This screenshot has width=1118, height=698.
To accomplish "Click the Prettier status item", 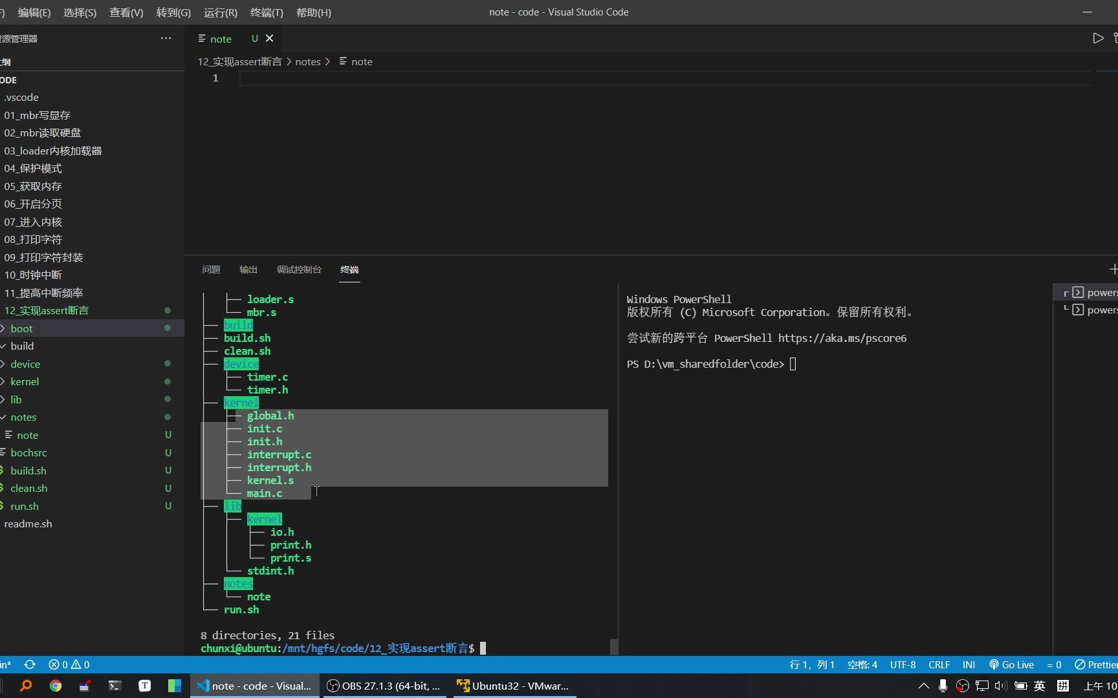I will [1096, 664].
